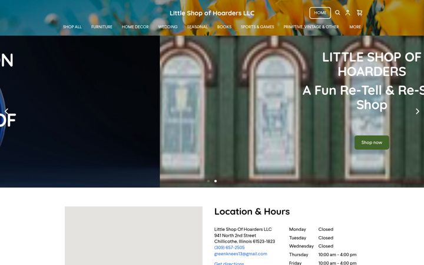This screenshot has height=265, width=424.
Task: Open the SHOP ALL menu item
Action: (72, 26)
